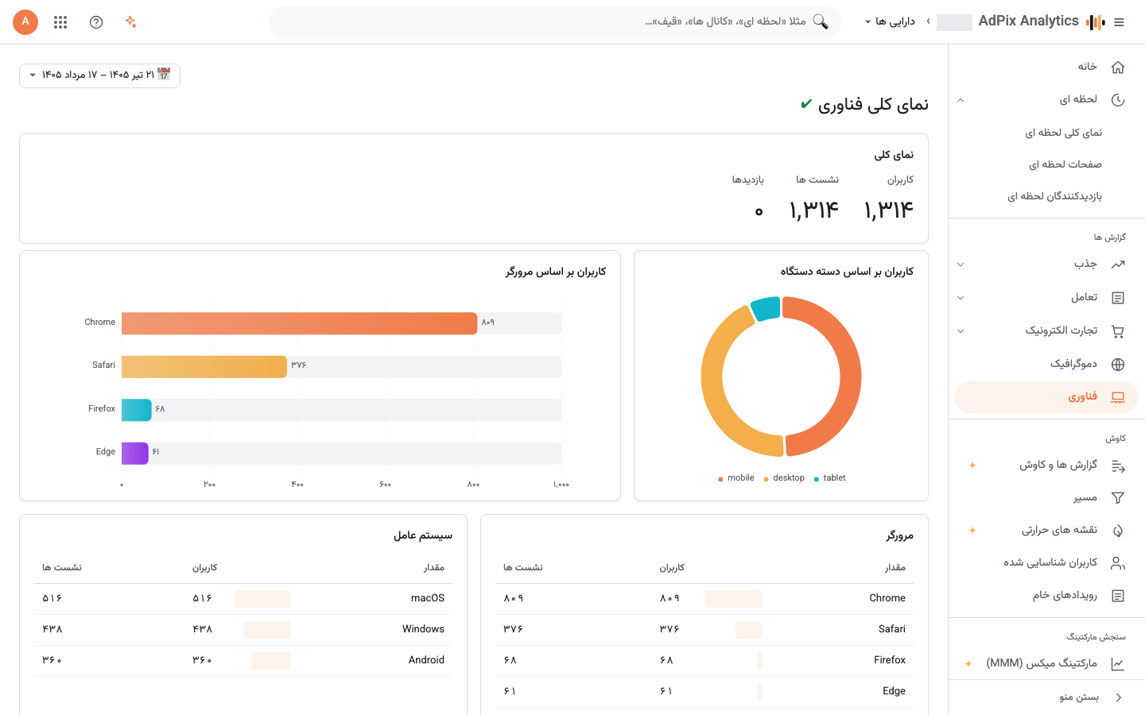Image resolution: width=1145 pixels, height=715 pixels.
Task: Toggle the tablet legend entry
Action: (x=829, y=478)
